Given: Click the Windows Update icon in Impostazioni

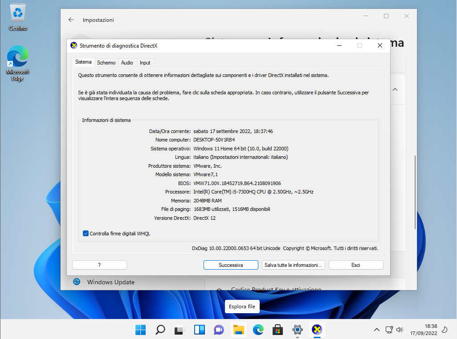Looking at the screenshot, I should [77, 282].
